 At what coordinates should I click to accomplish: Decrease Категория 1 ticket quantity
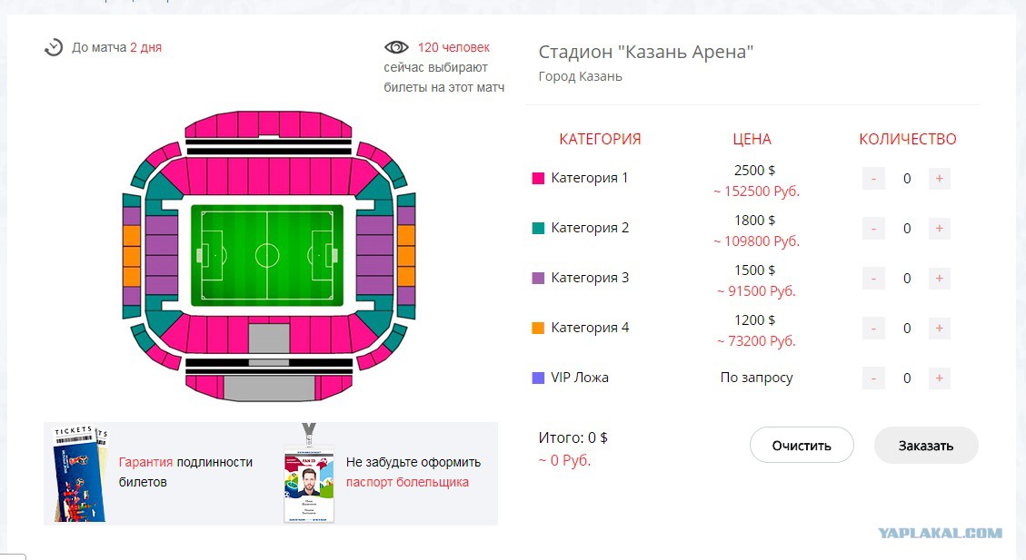point(873,179)
